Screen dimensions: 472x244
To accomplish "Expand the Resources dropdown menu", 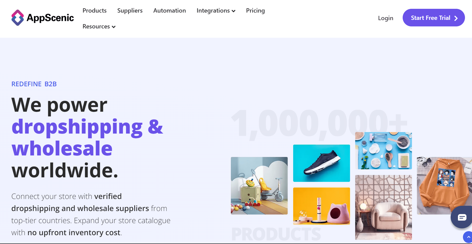I will coord(98,26).
